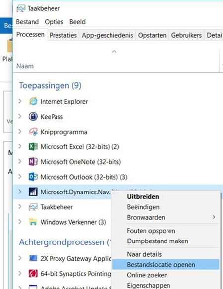Open the Bronwaarden submenu arrow

click(x=214, y=217)
